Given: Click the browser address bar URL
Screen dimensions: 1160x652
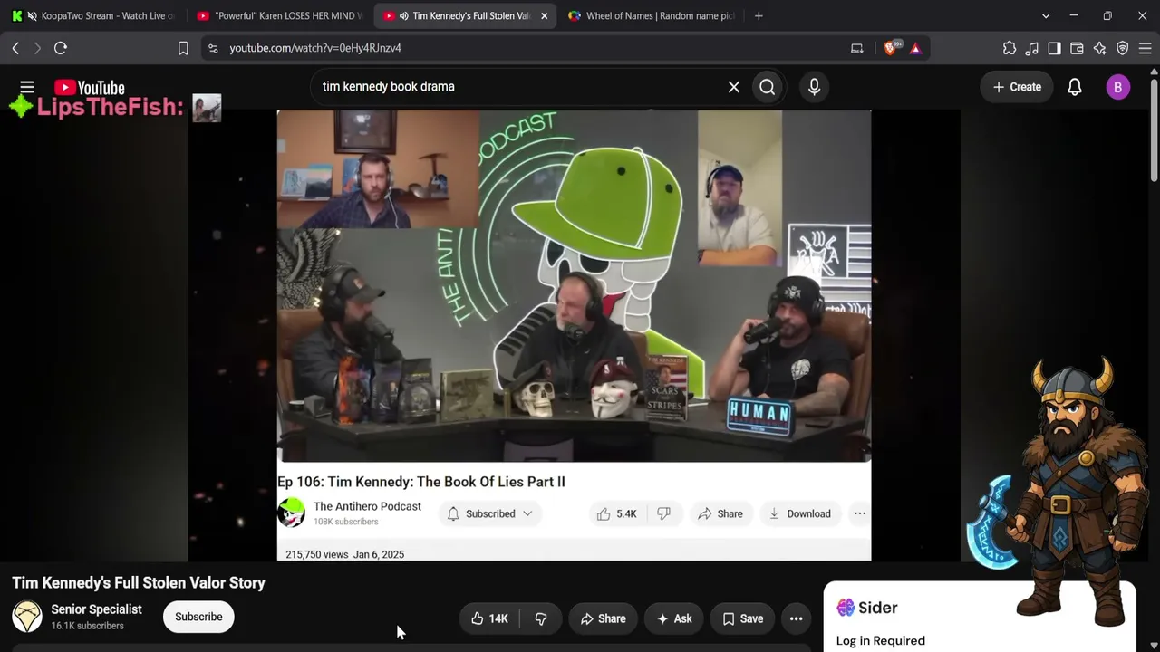Looking at the screenshot, I should pos(315,48).
